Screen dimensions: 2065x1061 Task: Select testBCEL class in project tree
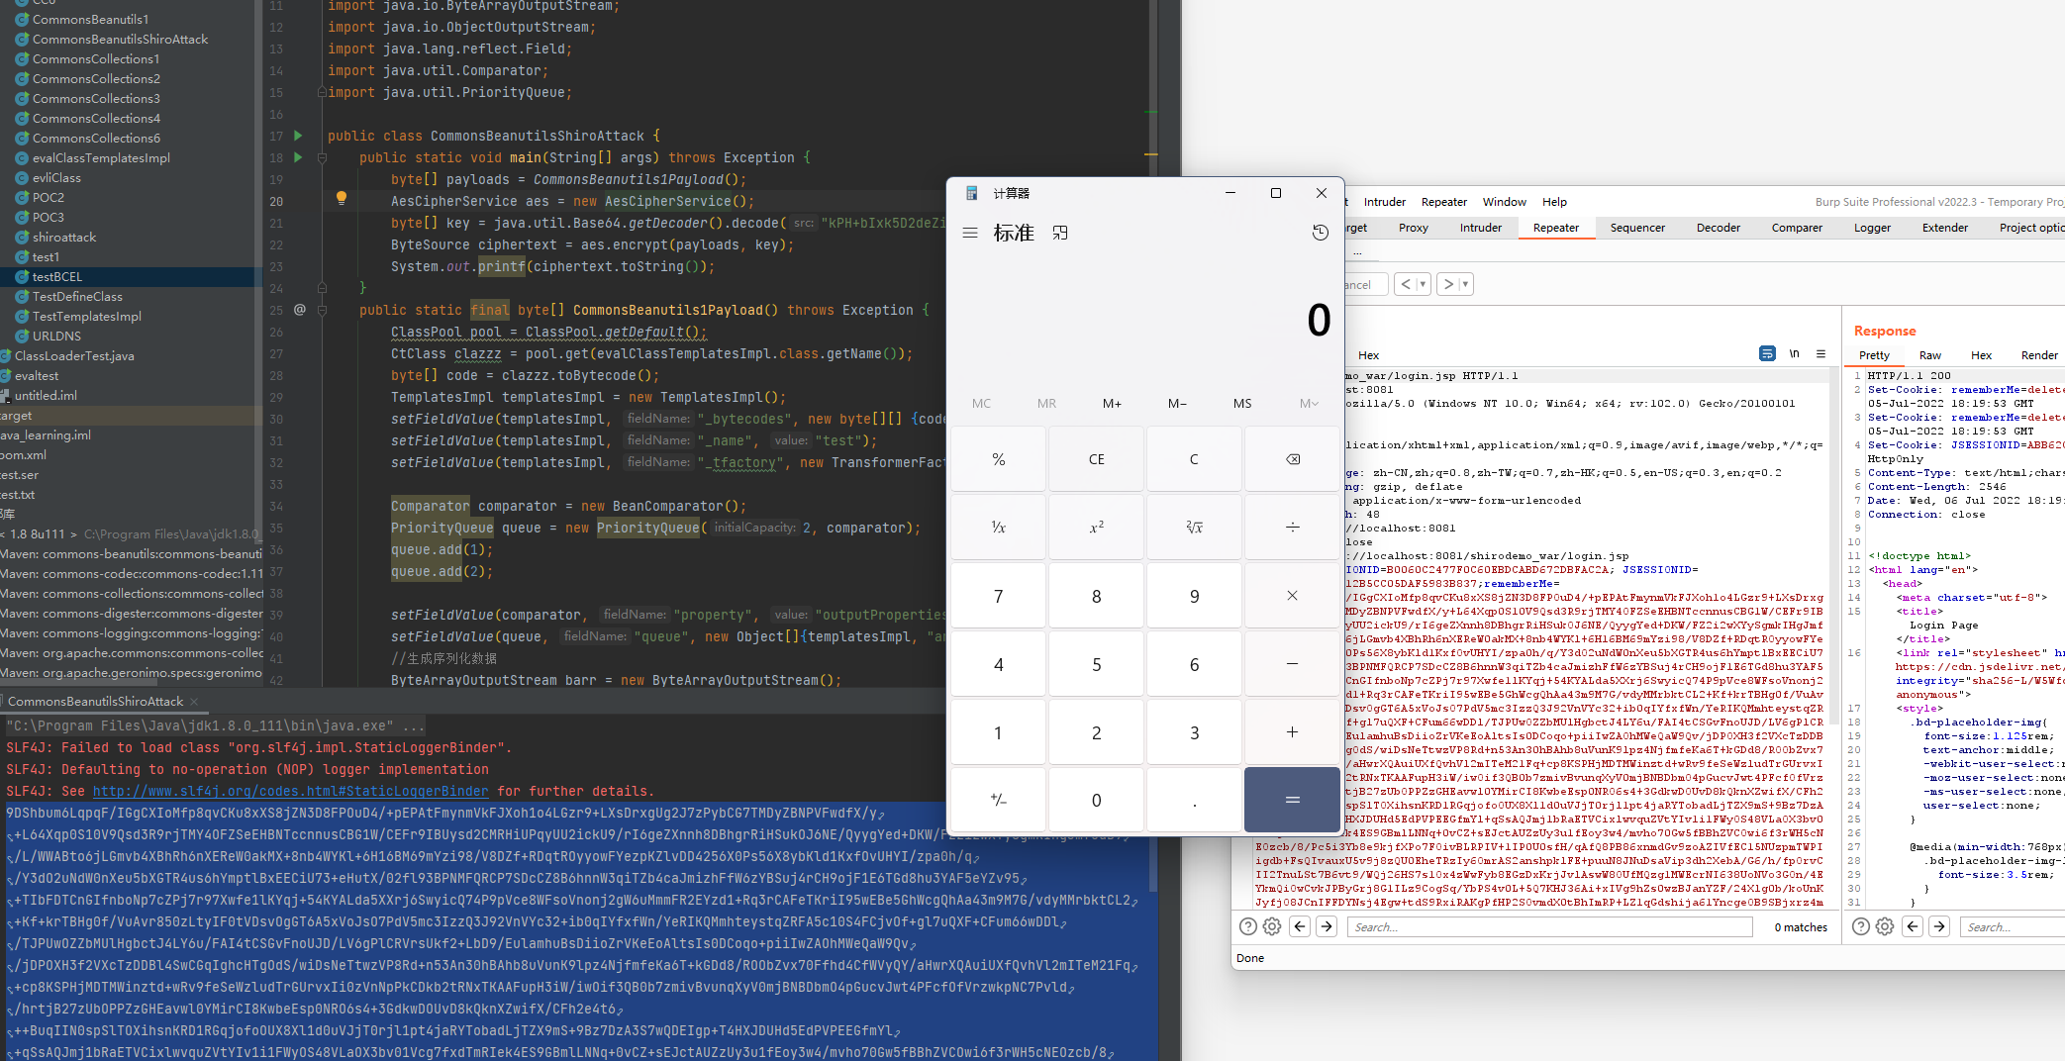57,276
